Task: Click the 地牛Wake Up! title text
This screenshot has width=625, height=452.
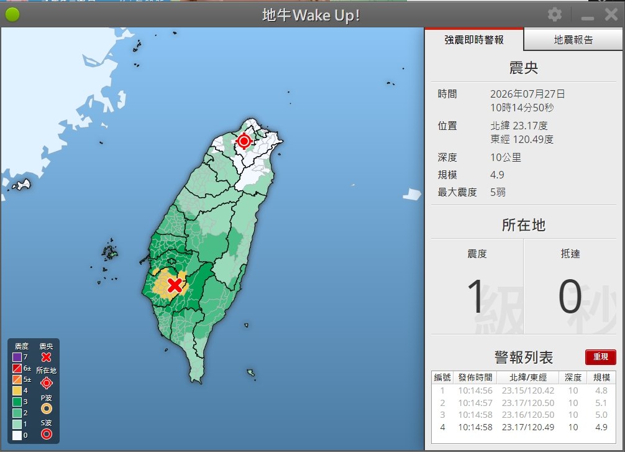Action: (x=311, y=15)
